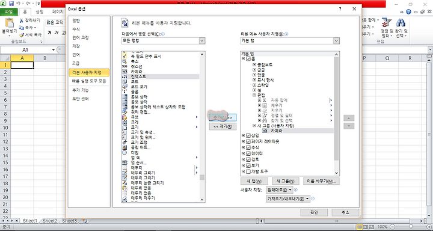Click the icon beside 코드 보기 command

pyautogui.click(x=124, y=87)
